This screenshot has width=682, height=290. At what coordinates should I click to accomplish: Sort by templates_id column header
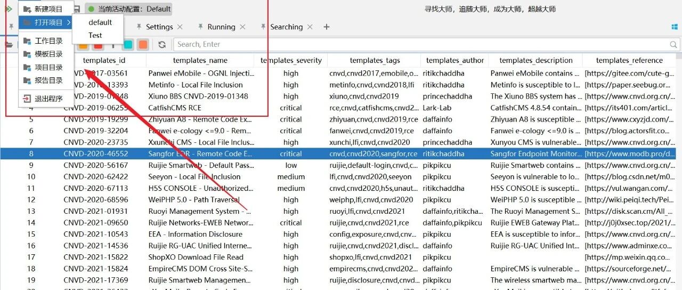(x=104, y=60)
